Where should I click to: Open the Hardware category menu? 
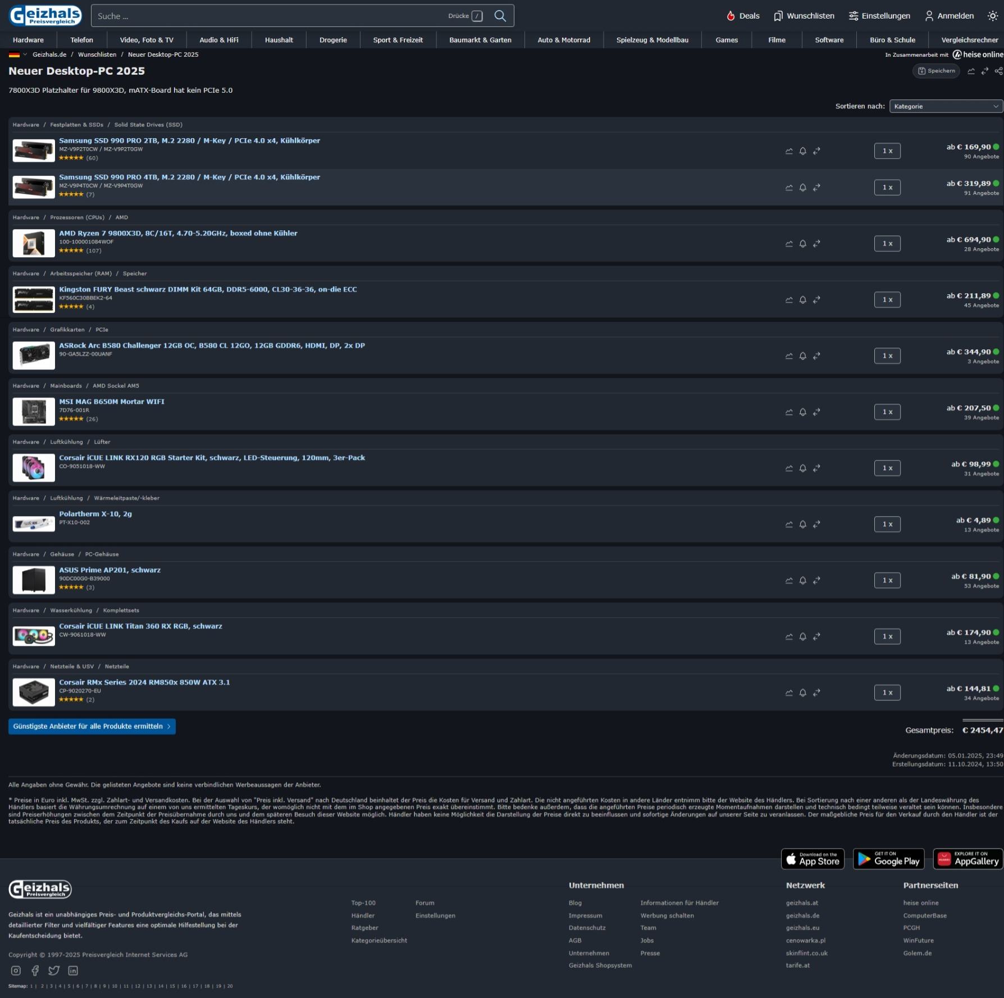click(x=28, y=40)
